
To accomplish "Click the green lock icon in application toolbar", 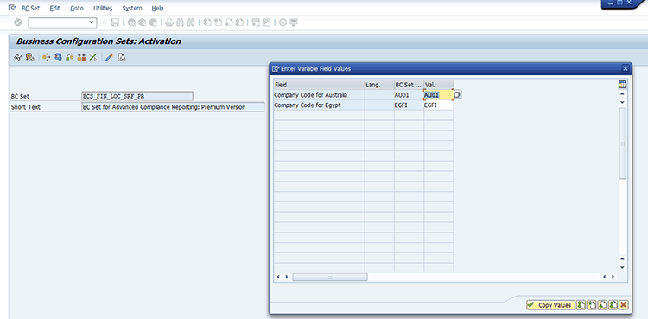I will [70, 57].
